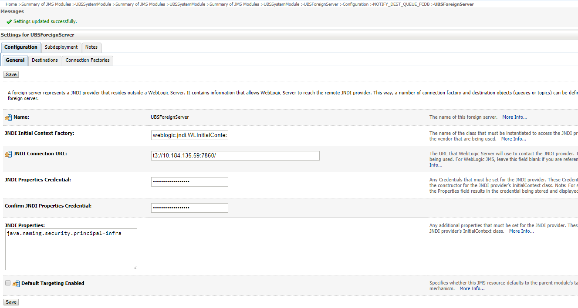Open the Configuration breadcrumb link
This screenshot has width=578, height=308.
[x=355, y=4]
